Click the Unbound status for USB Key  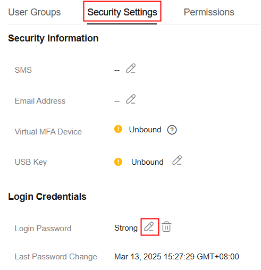coord(147,162)
